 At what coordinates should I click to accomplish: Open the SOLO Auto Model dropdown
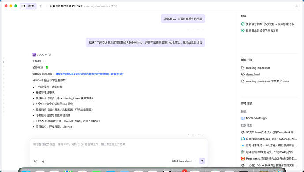[183, 161]
